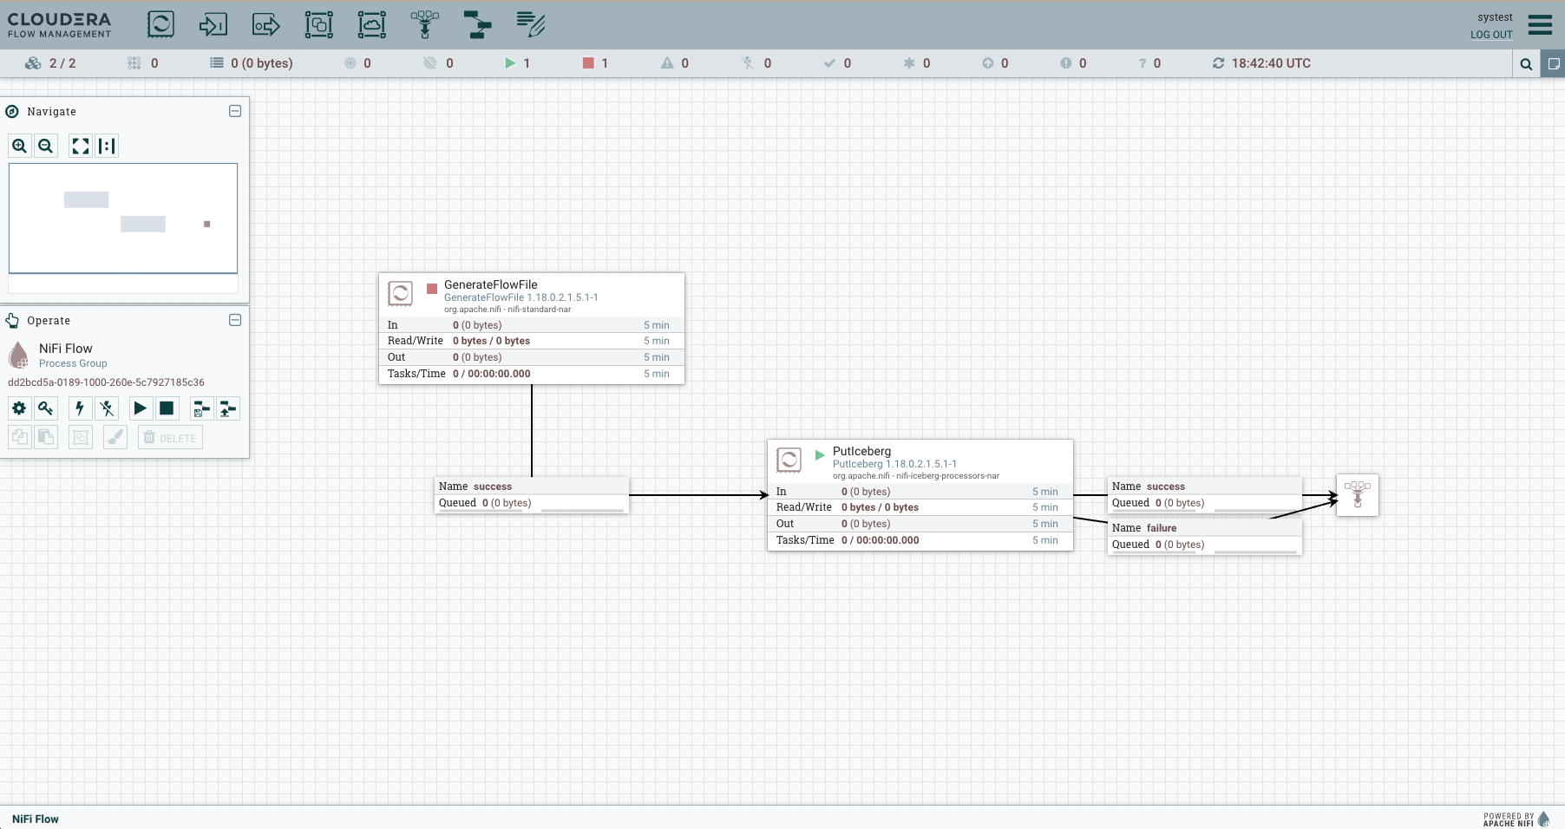Select the Processor icon in the top toolbar

coord(160,24)
